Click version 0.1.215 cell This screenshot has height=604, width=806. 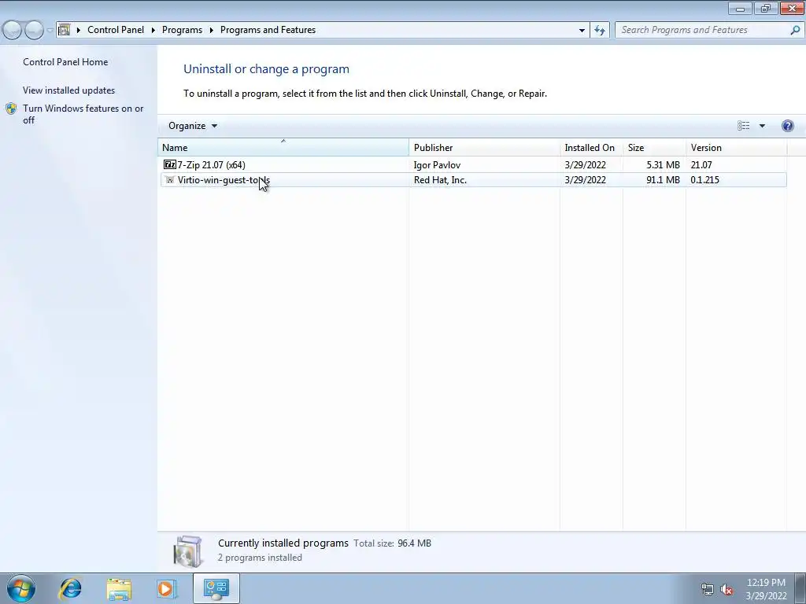click(704, 180)
